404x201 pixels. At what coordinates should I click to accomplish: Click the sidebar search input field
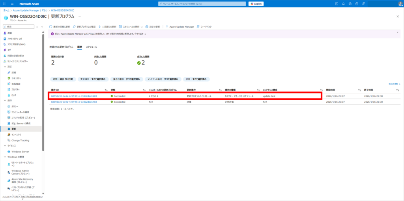pos(20,26)
